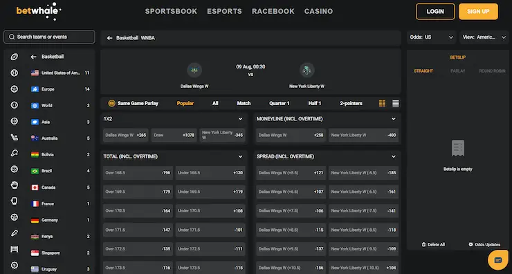Click the United States flag icon
Viewport: 512px width, 274px height.
tap(35, 73)
